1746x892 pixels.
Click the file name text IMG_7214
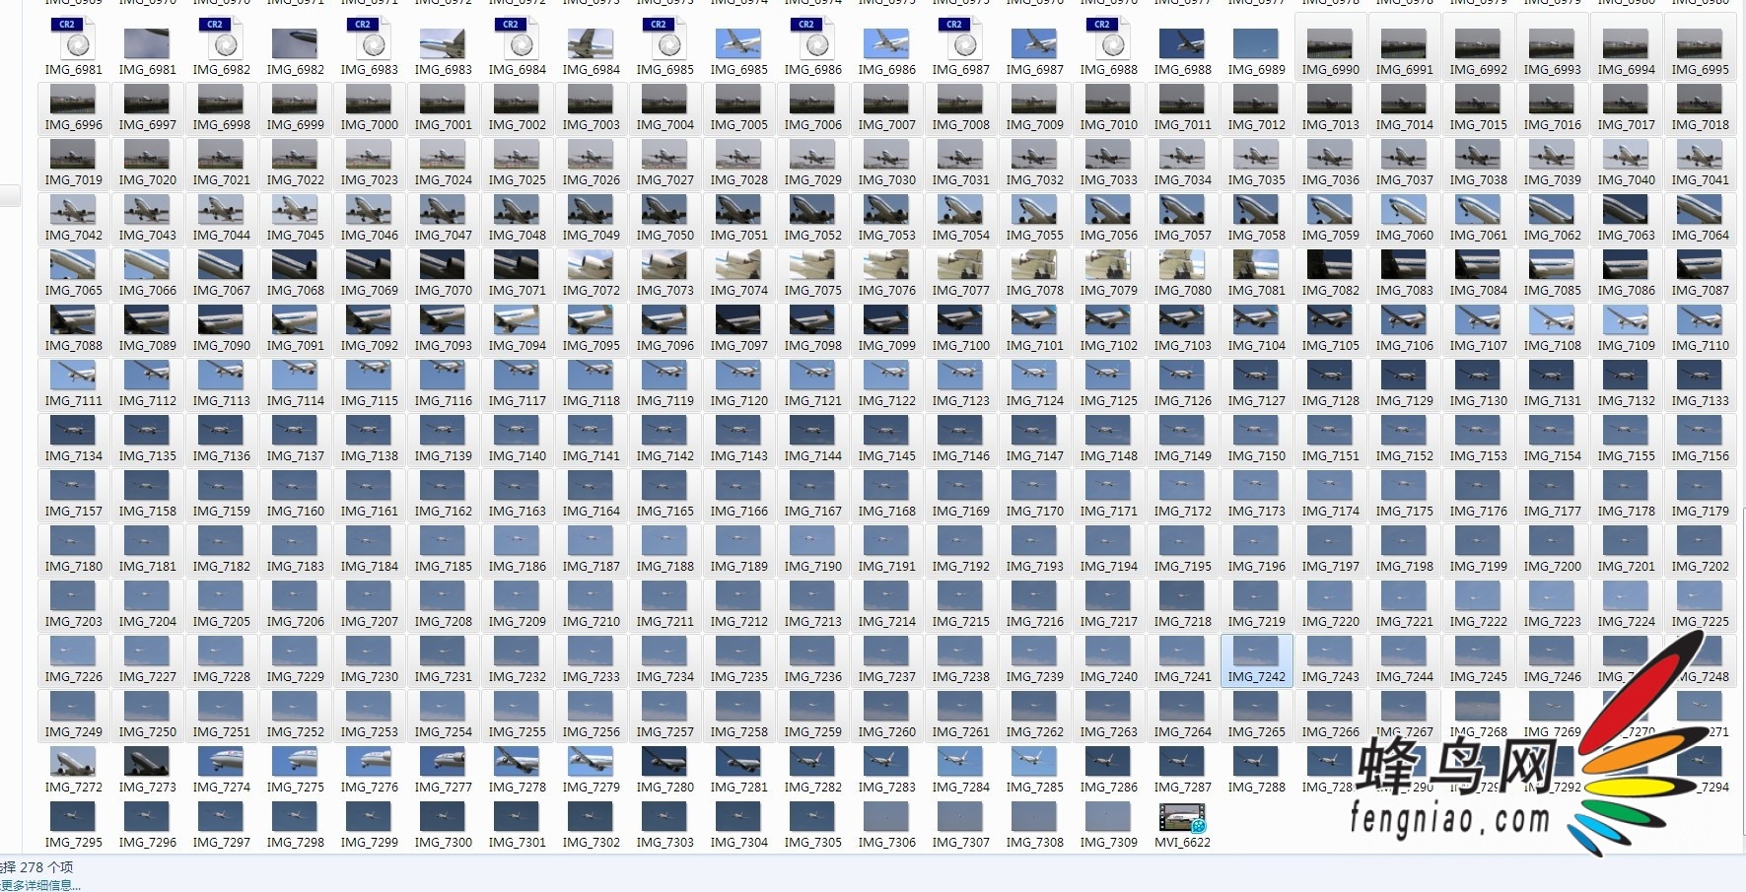(886, 622)
